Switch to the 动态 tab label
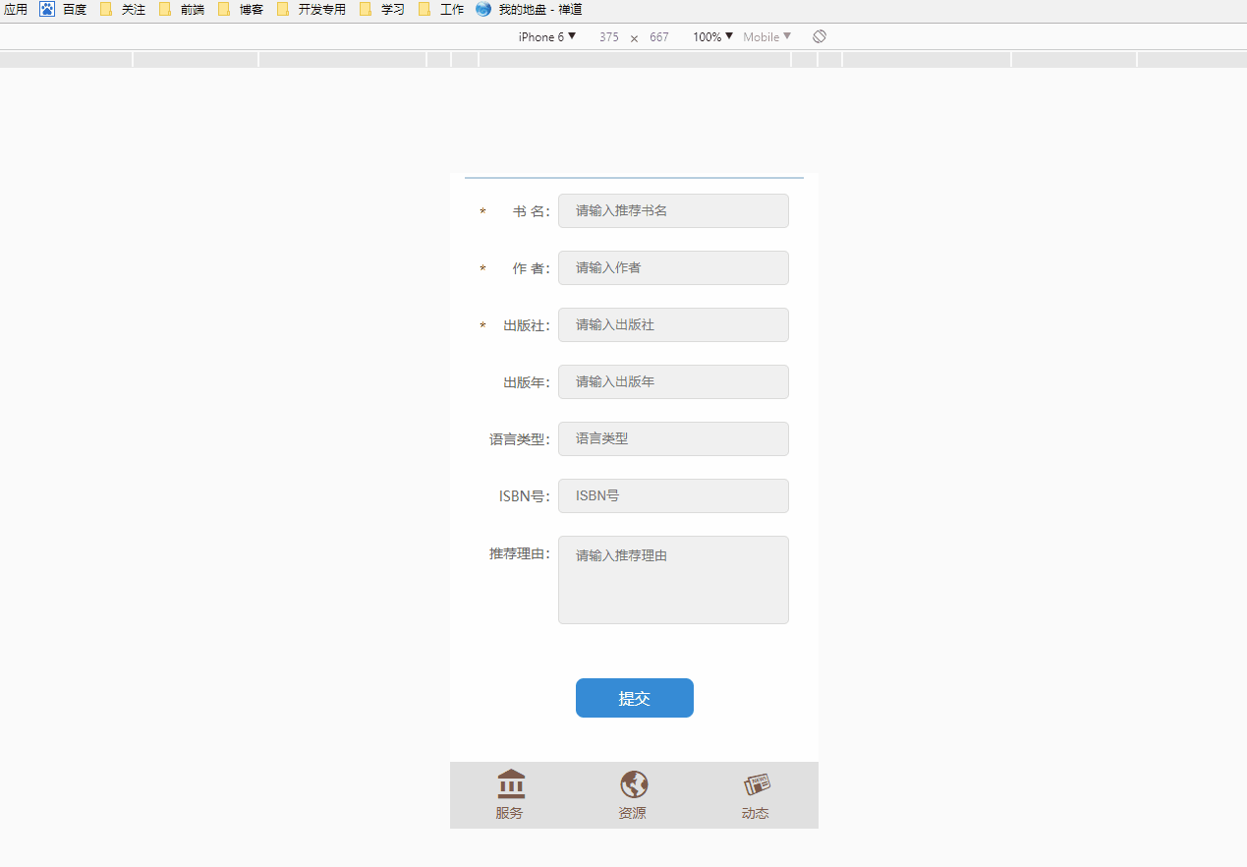 click(x=755, y=813)
